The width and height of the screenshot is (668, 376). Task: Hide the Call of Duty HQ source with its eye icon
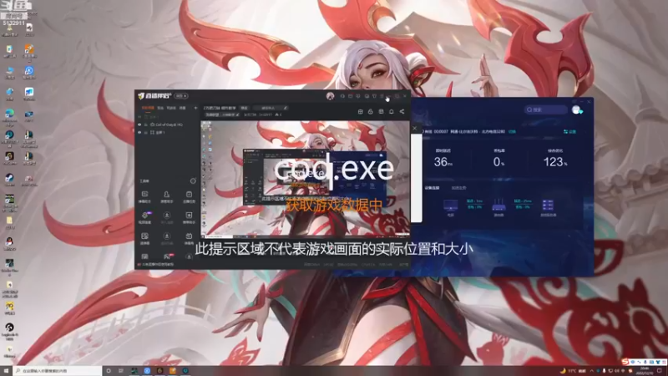click(139, 124)
